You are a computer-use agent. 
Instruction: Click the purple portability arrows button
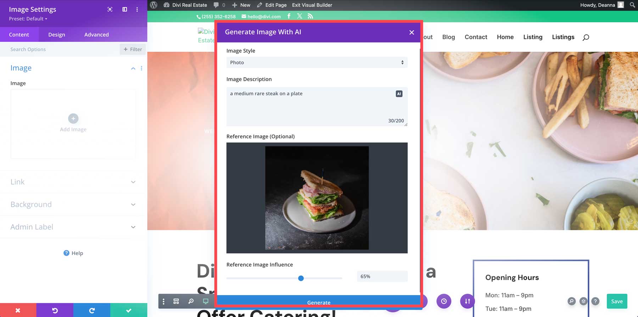point(468,301)
